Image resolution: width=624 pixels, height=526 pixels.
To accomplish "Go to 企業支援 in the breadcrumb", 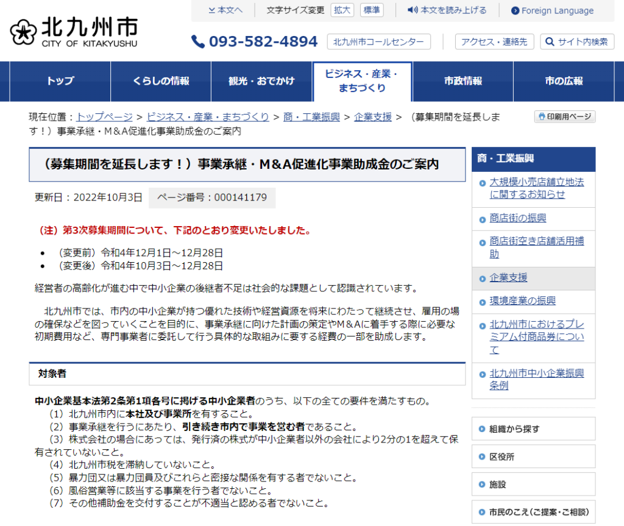I will [373, 117].
